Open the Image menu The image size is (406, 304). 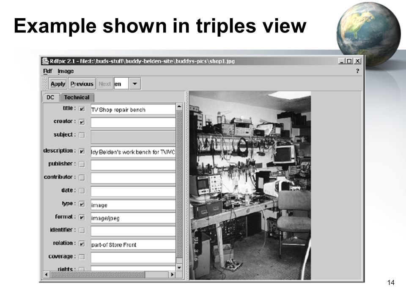pyautogui.click(x=66, y=71)
